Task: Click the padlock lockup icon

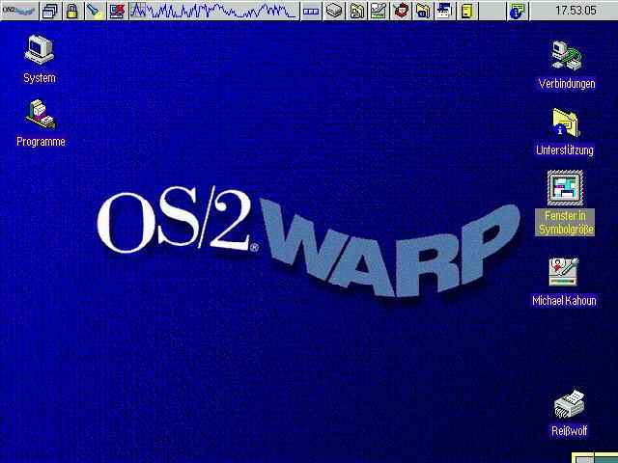Action: (72, 11)
